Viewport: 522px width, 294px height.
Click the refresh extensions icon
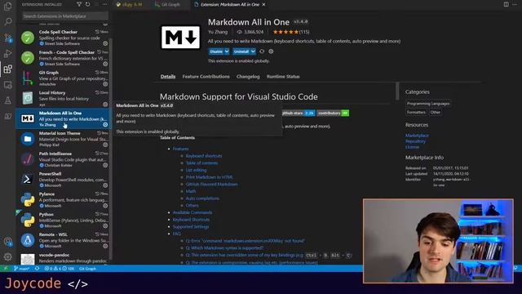87,4
